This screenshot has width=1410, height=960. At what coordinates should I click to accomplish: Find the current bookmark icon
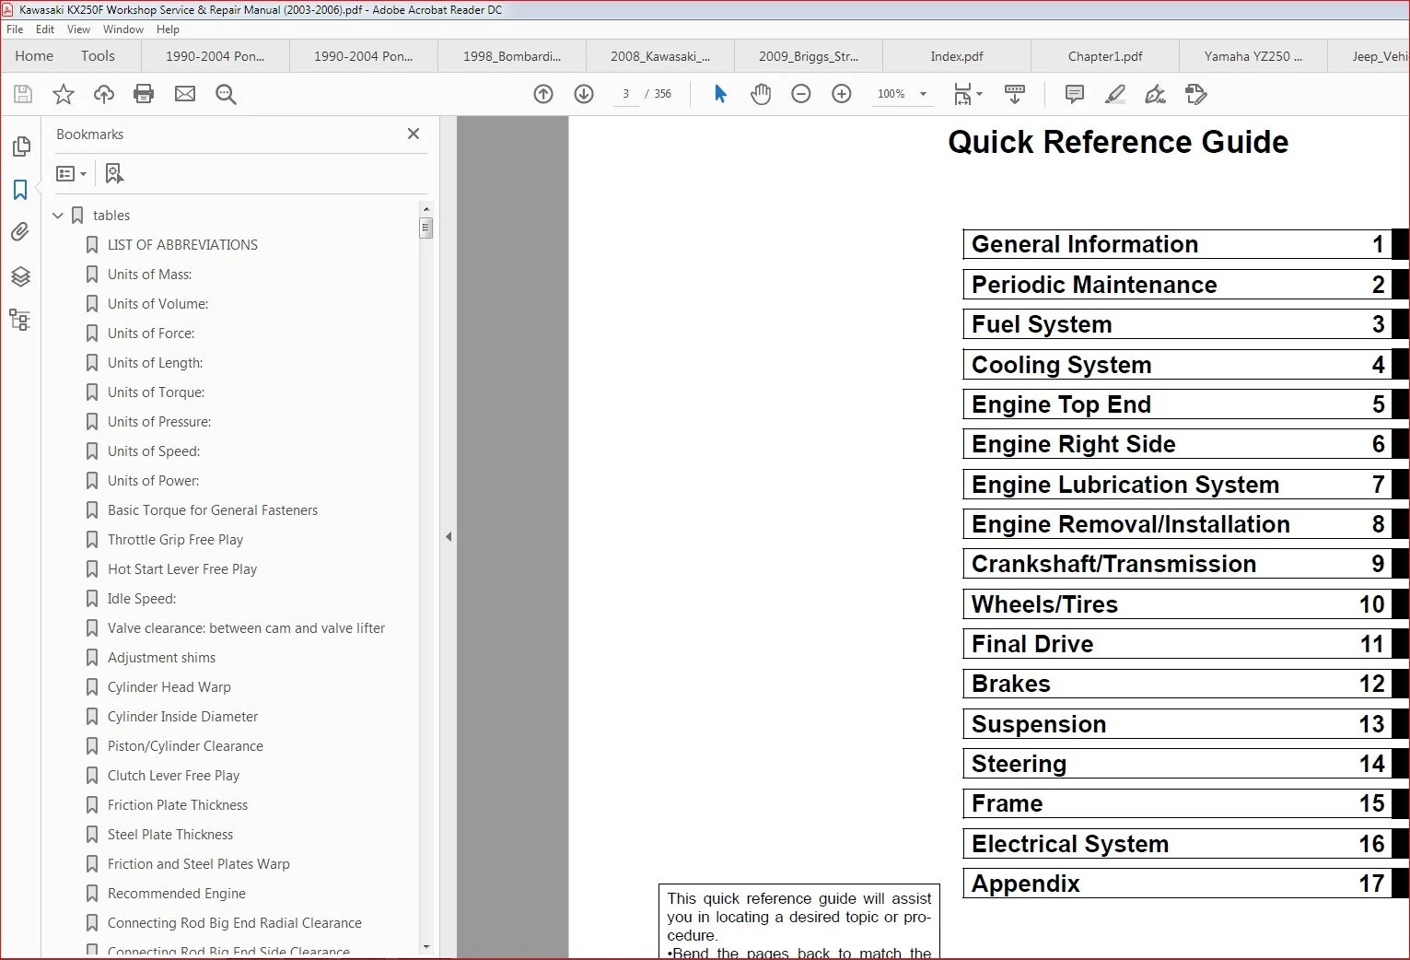click(114, 173)
